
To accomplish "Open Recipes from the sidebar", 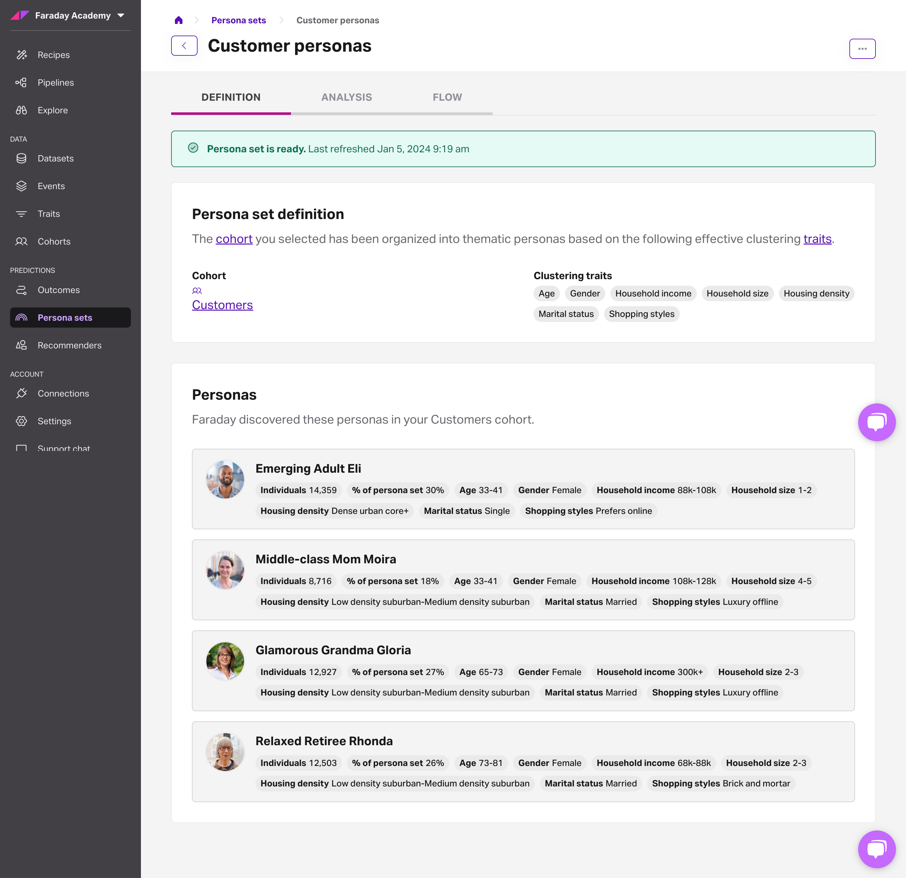I will 53,55.
